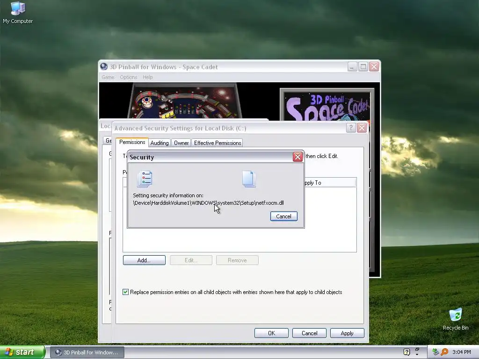This screenshot has height=359, width=479.
Task: Switch to the Auditing tab
Action: 160,143
